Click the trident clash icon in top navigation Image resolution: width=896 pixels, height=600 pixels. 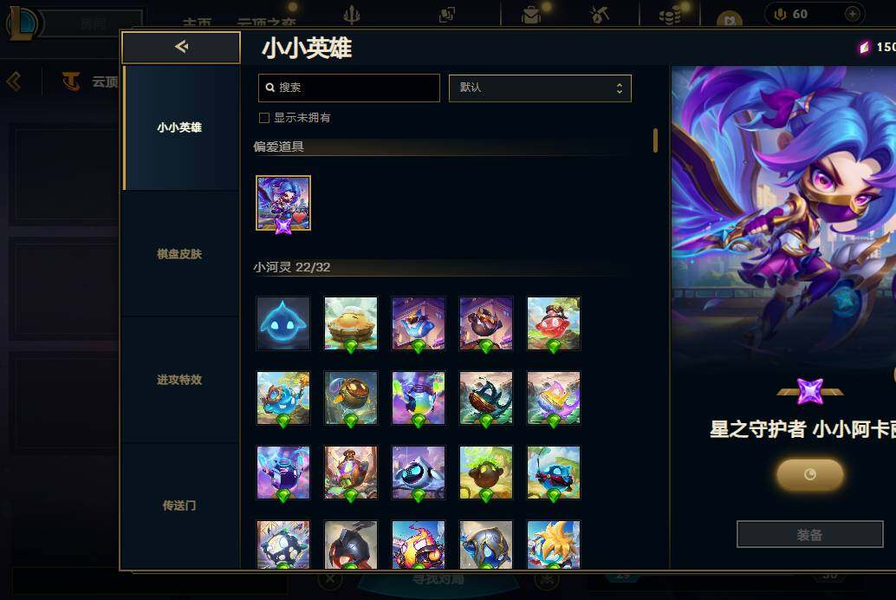pyautogui.click(x=352, y=14)
